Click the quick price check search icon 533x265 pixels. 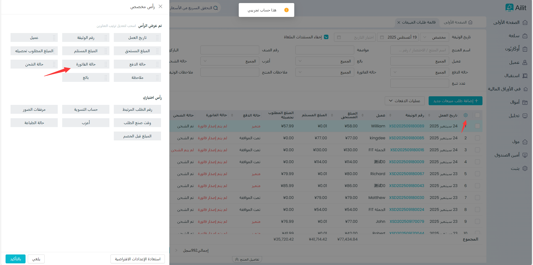(215, 8)
